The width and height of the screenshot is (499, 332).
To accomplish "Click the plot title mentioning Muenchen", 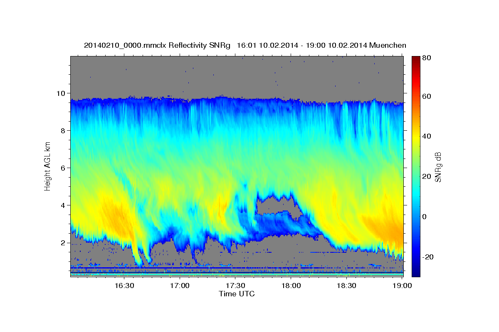I will pos(245,45).
